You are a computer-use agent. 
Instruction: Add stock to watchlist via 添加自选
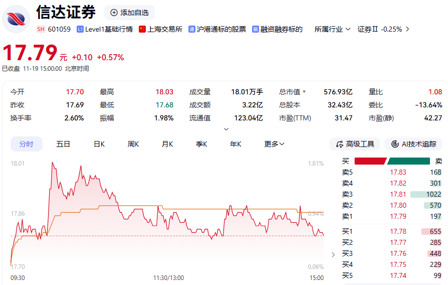pos(129,13)
